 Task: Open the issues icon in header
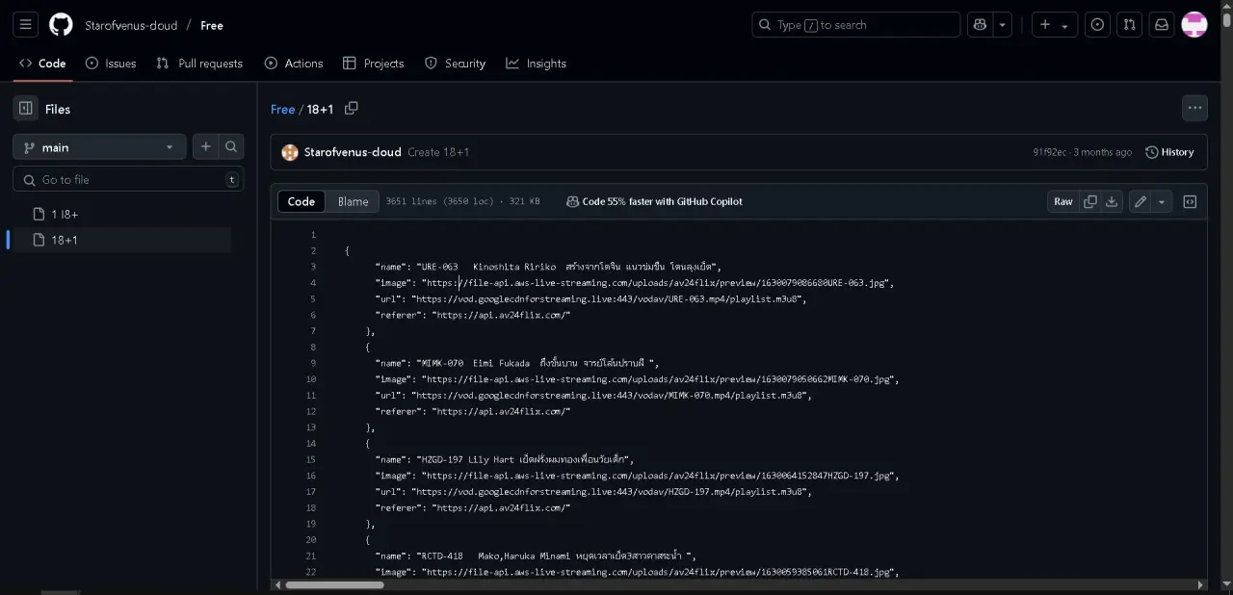[x=1097, y=25]
